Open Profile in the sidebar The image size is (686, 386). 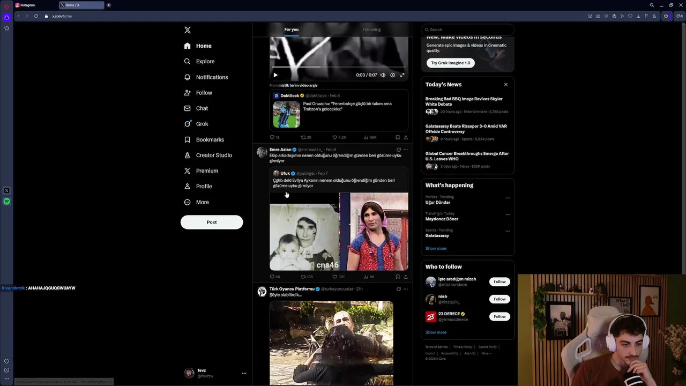[x=198, y=186]
